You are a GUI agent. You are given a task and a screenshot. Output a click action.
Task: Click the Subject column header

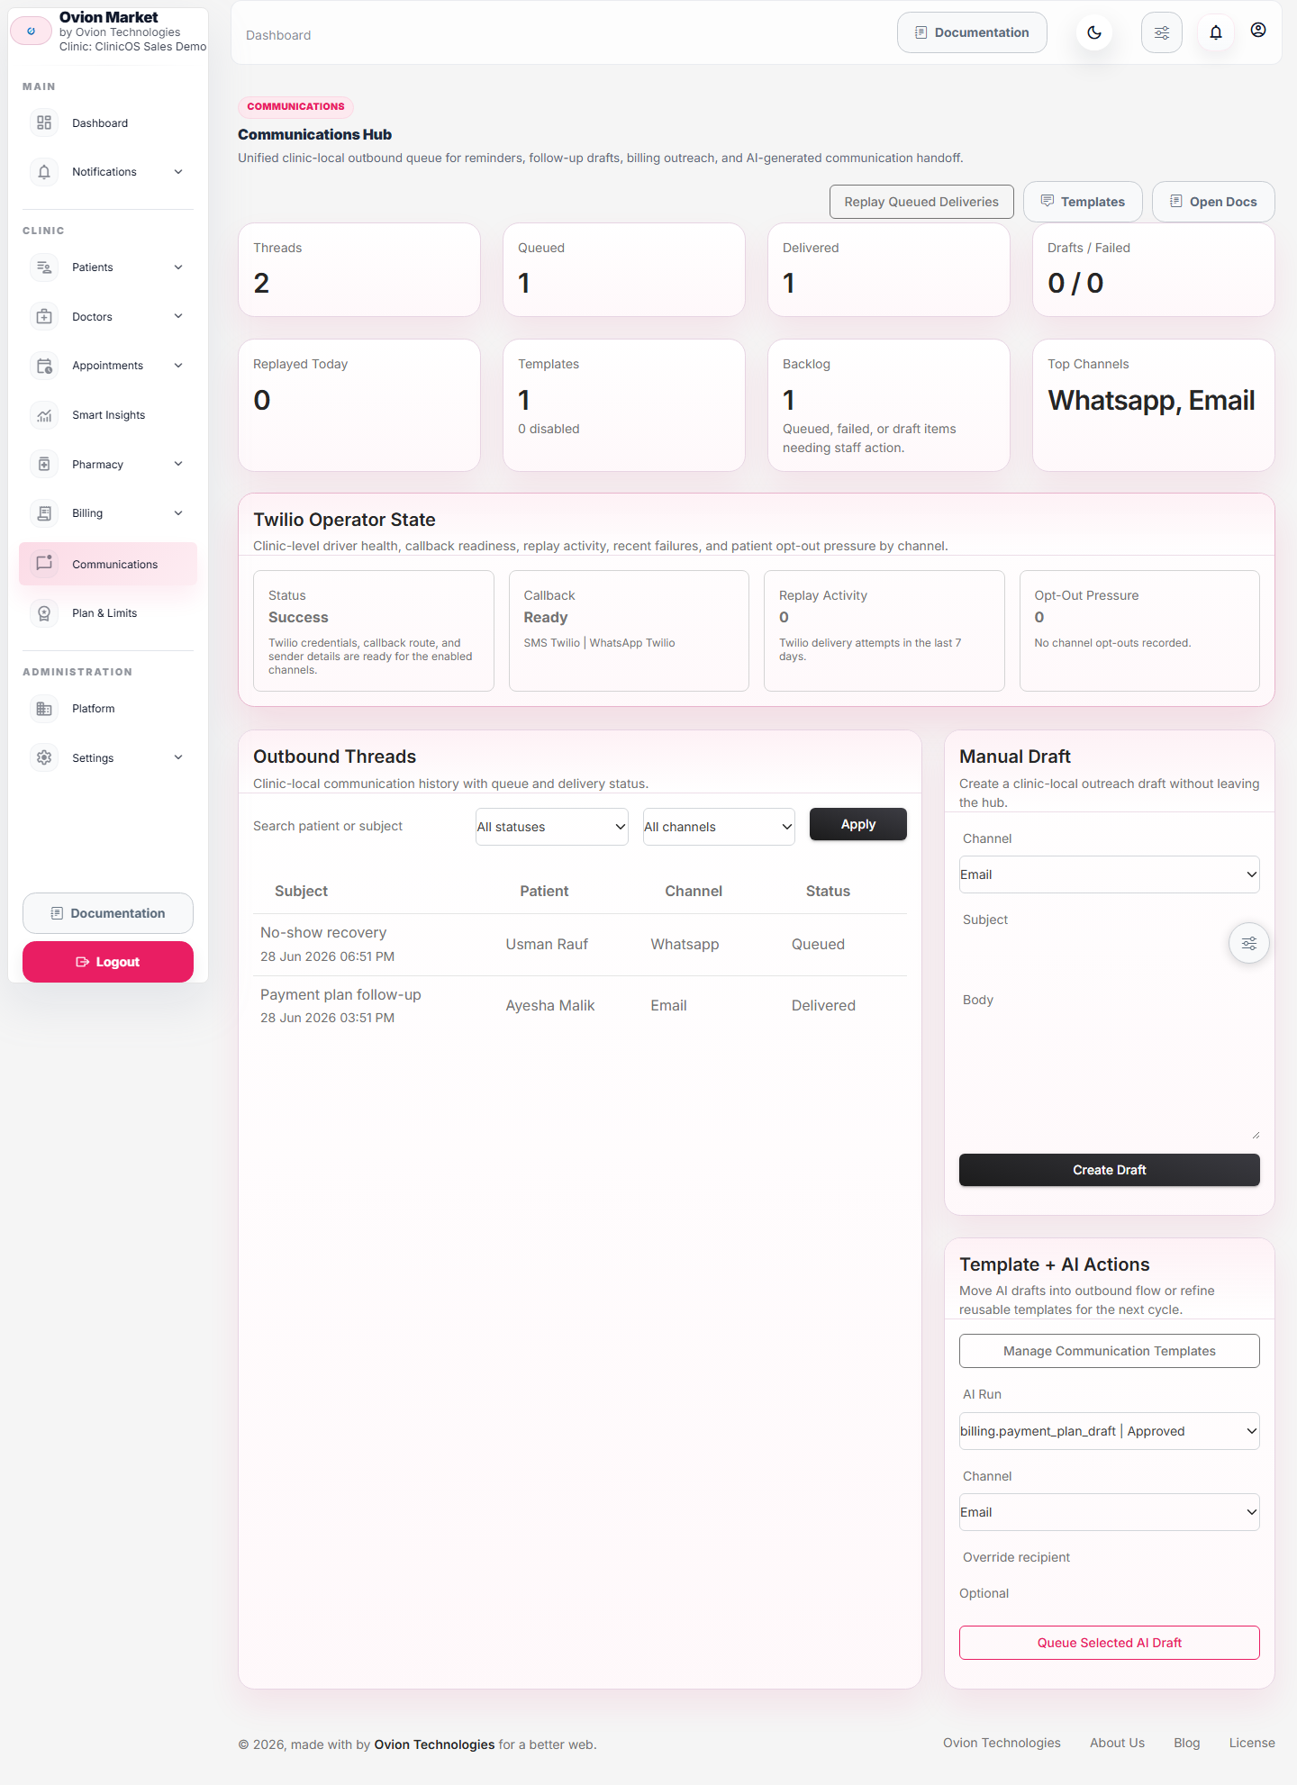click(301, 891)
